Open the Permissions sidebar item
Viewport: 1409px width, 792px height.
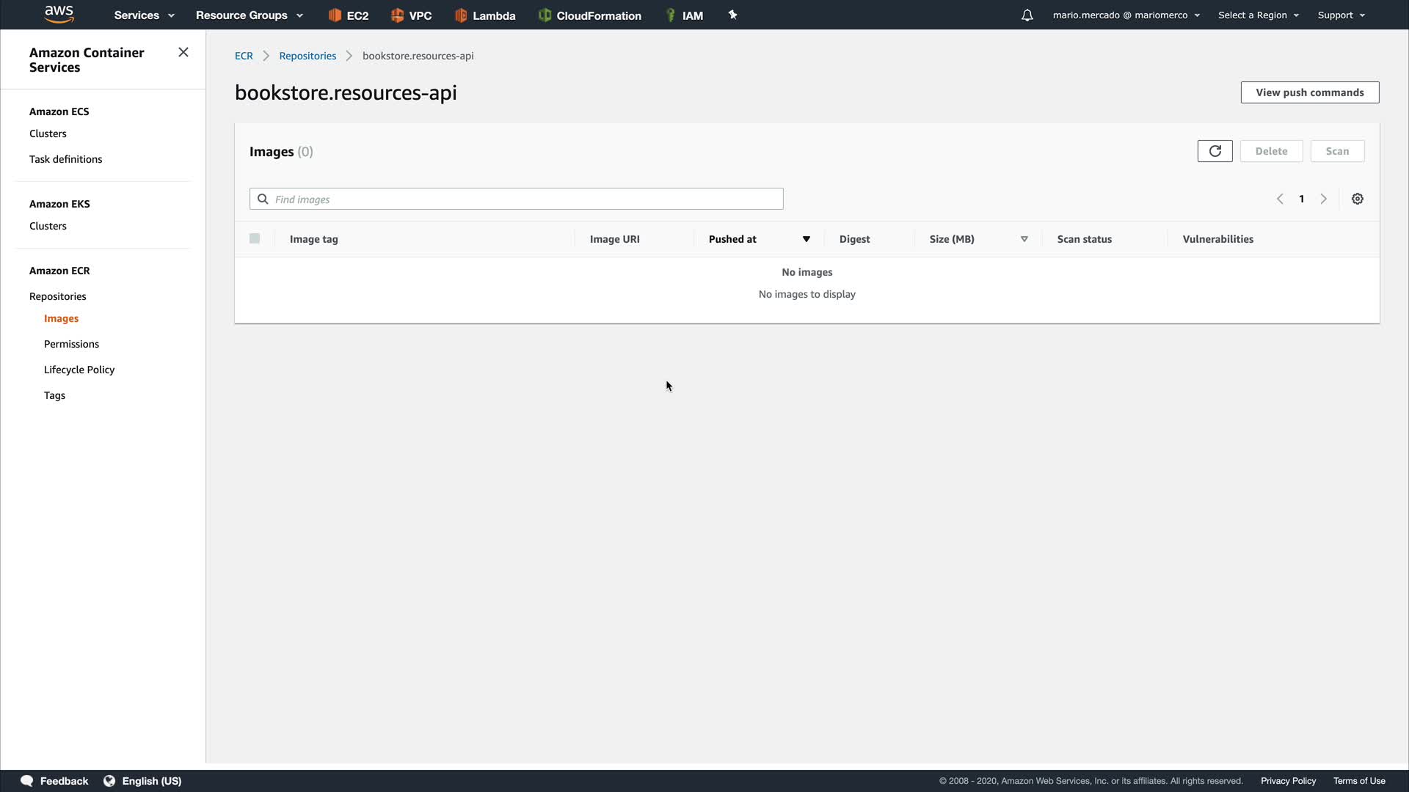(71, 344)
